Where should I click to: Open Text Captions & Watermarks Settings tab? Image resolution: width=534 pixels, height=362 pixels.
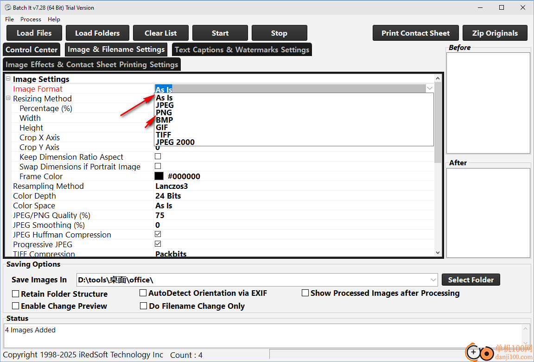pyautogui.click(x=242, y=50)
